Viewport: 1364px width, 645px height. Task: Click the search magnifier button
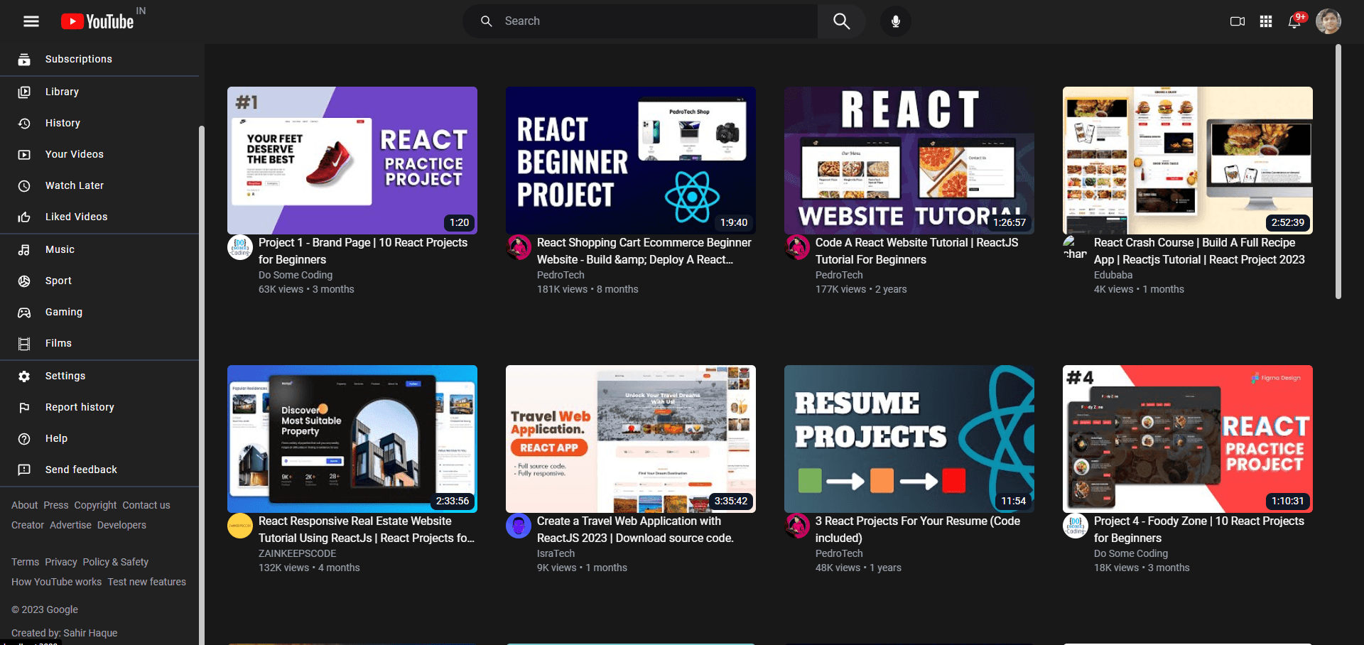pos(841,21)
